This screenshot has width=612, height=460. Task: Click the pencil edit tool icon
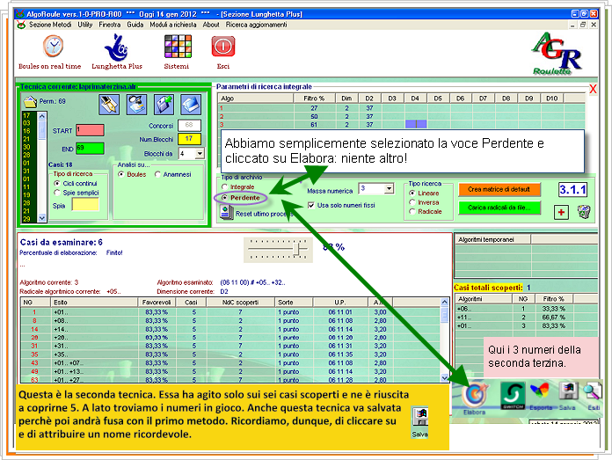[x=109, y=105]
